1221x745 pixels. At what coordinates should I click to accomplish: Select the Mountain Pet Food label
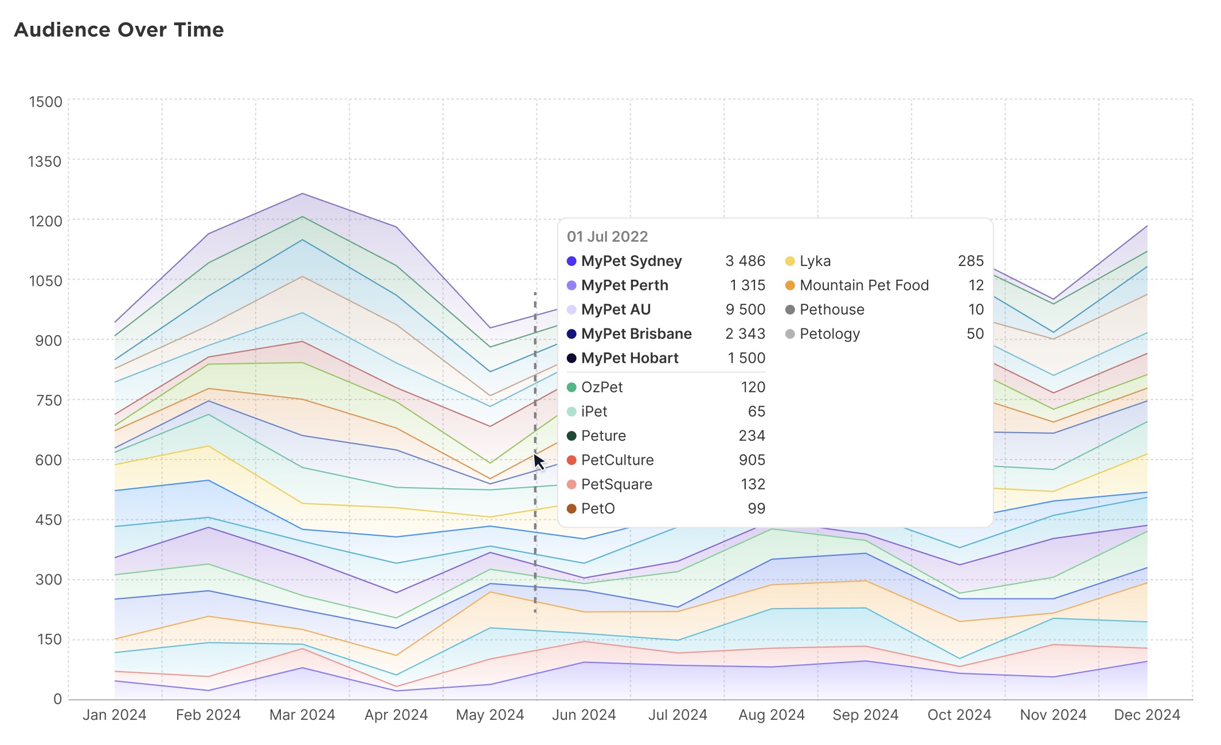(x=864, y=285)
